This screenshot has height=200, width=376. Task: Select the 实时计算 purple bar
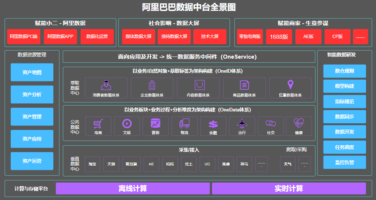(x=289, y=189)
